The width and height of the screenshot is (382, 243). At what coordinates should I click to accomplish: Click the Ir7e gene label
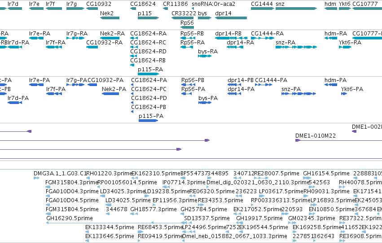pos(34,4)
